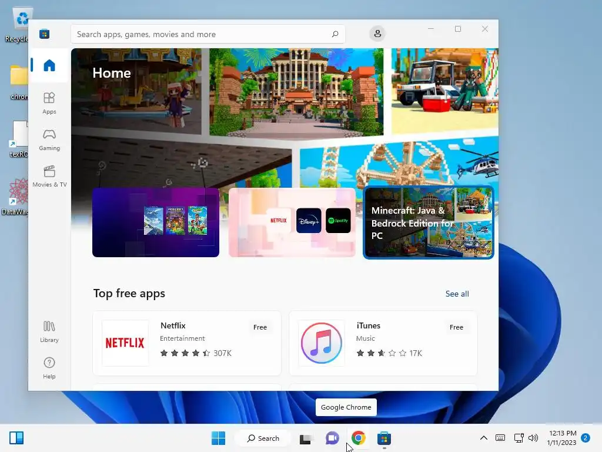Viewport: 602px width, 452px height.
Task: Click the search magnifier icon in Store
Action: (x=335, y=34)
